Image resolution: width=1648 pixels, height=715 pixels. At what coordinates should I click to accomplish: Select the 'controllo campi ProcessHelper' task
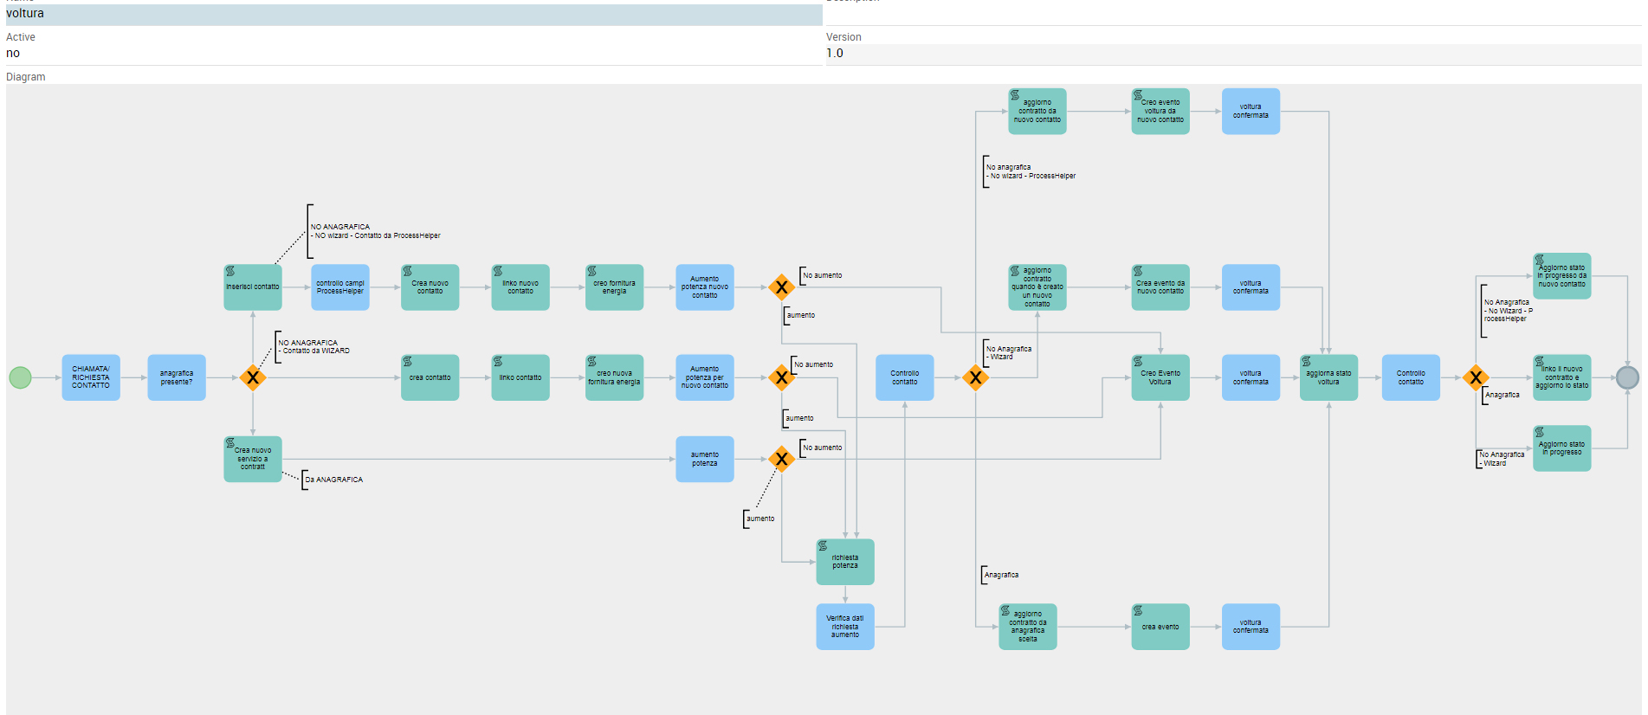click(x=340, y=287)
